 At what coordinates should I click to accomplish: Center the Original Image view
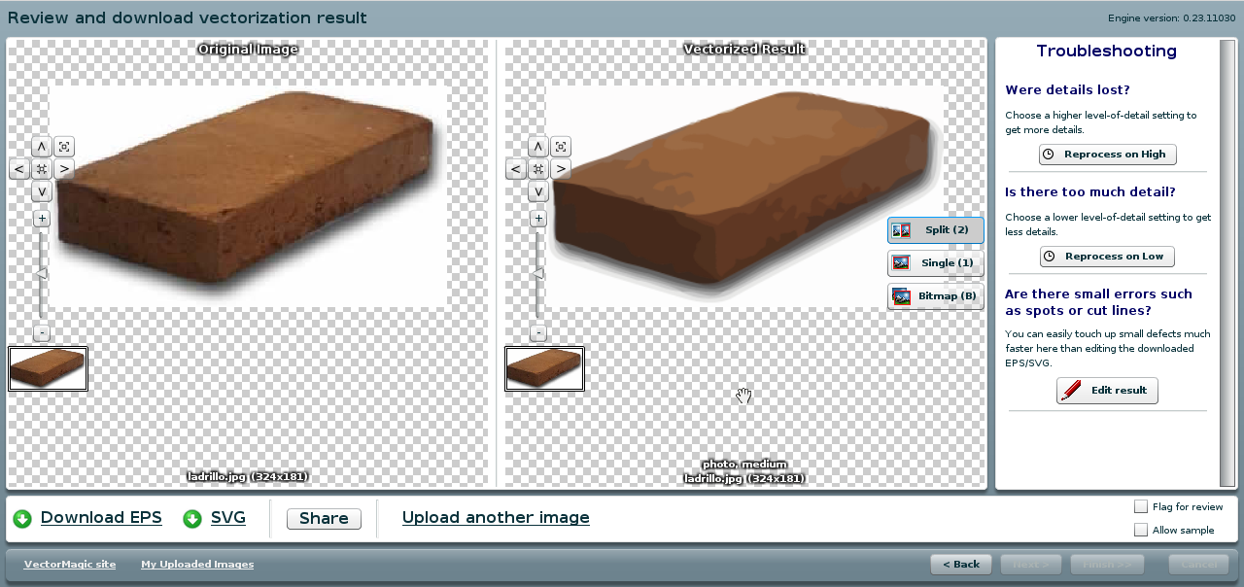tap(41, 169)
